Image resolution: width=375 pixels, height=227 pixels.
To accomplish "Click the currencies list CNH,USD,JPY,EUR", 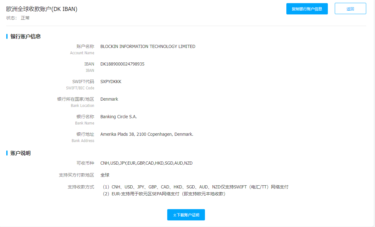I will pyautogui.click(x=146, y=163).
